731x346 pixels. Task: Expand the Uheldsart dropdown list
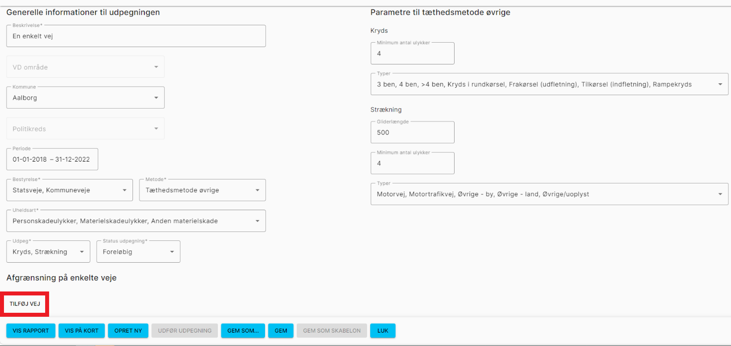click(135, 221)
